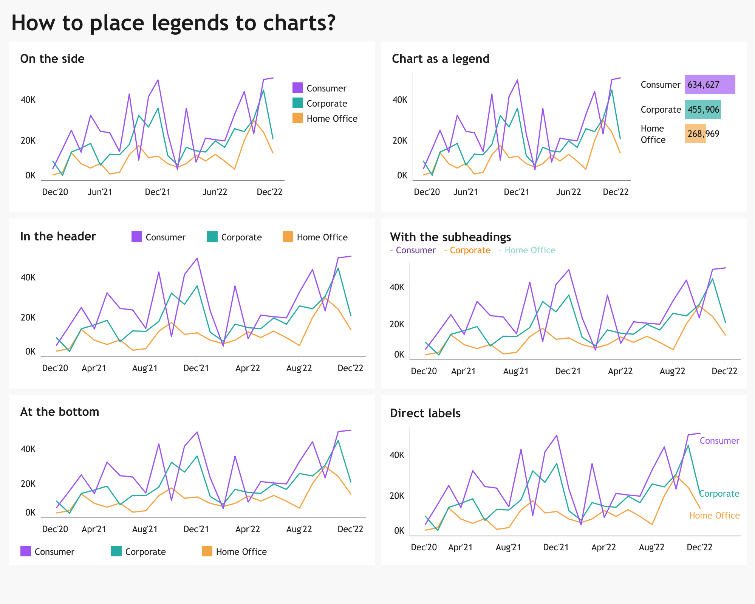Click Home Office swatch in bottom legend

click(x=207, y=551)
